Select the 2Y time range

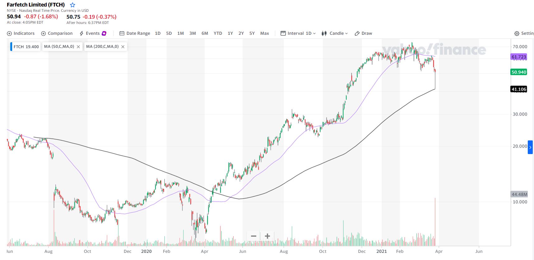coord(241,33)
